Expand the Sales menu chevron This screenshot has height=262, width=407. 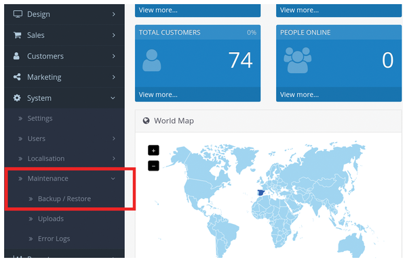(x=113, y=35)
